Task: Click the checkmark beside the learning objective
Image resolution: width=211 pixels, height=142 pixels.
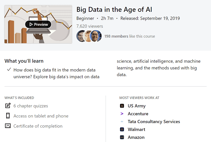Action: pyautogui.click(x=9, y=70)
